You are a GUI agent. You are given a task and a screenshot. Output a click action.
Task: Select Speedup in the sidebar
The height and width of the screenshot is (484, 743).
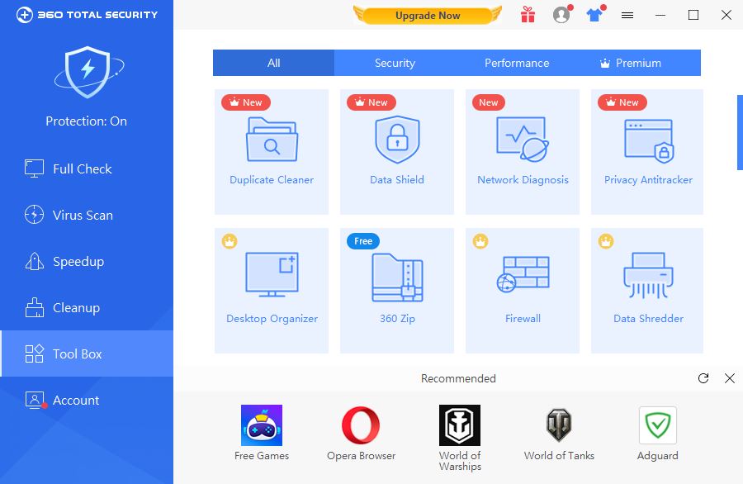[x=87, y=262]
